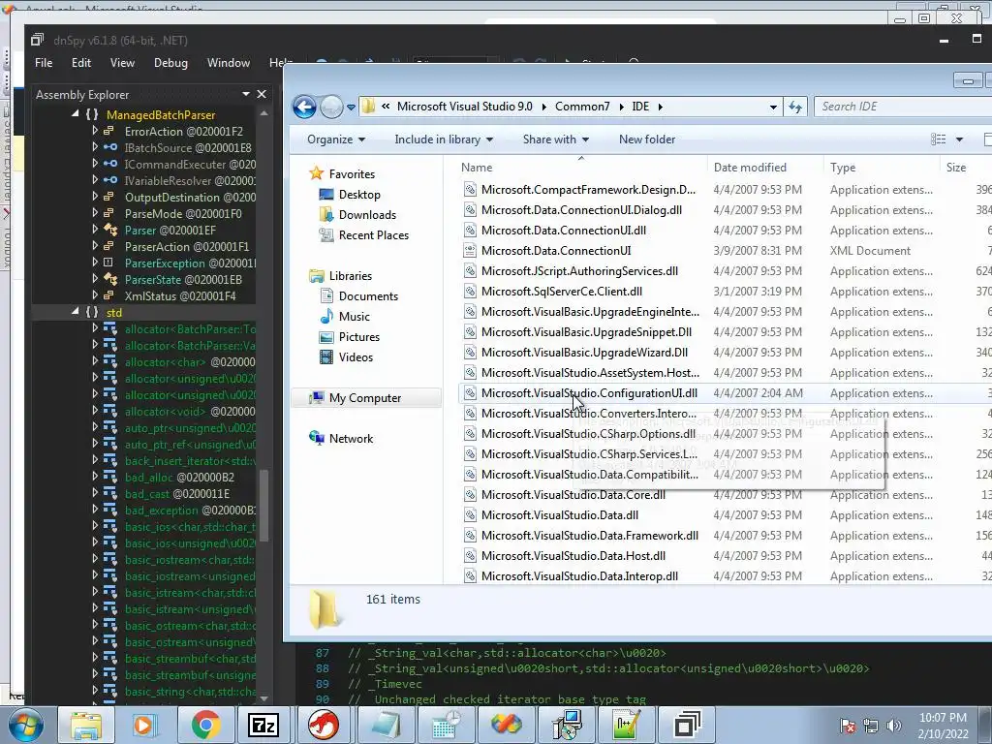Open the dnSpy Edit menu
This screenshot has width=992, height=744.
tap(81, 63)
